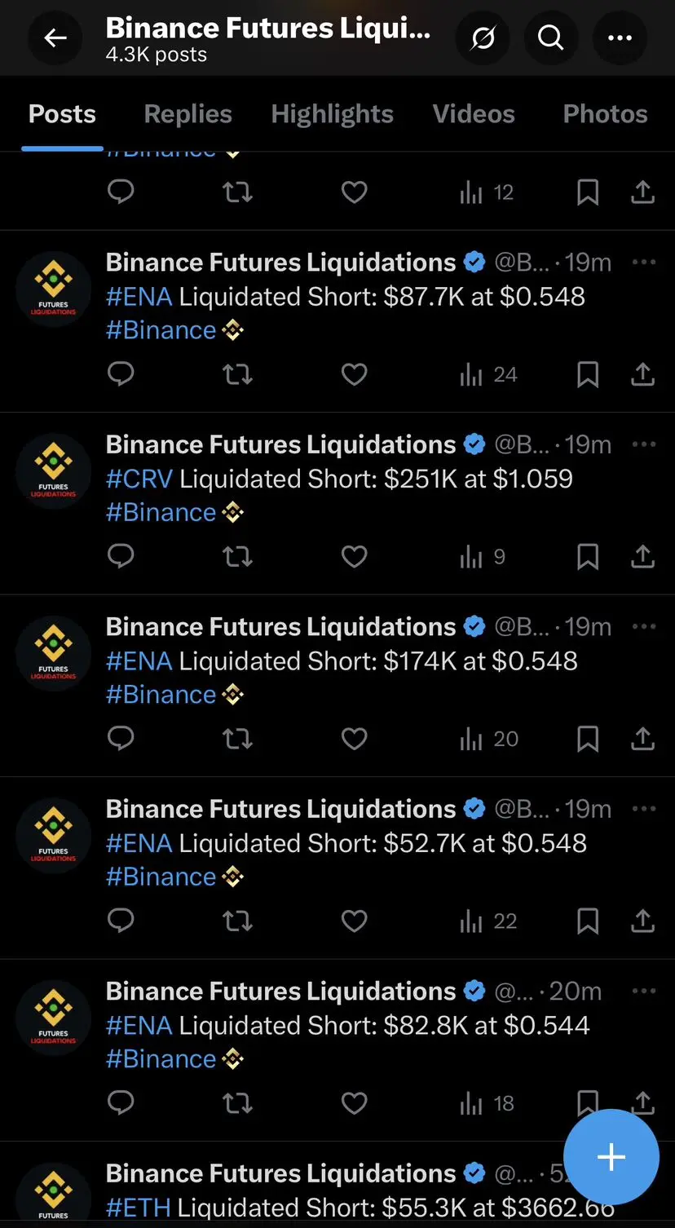Tap the #CRV hashtag link
The width and height of the screenshot is (675, 1228).
(139, 479)
